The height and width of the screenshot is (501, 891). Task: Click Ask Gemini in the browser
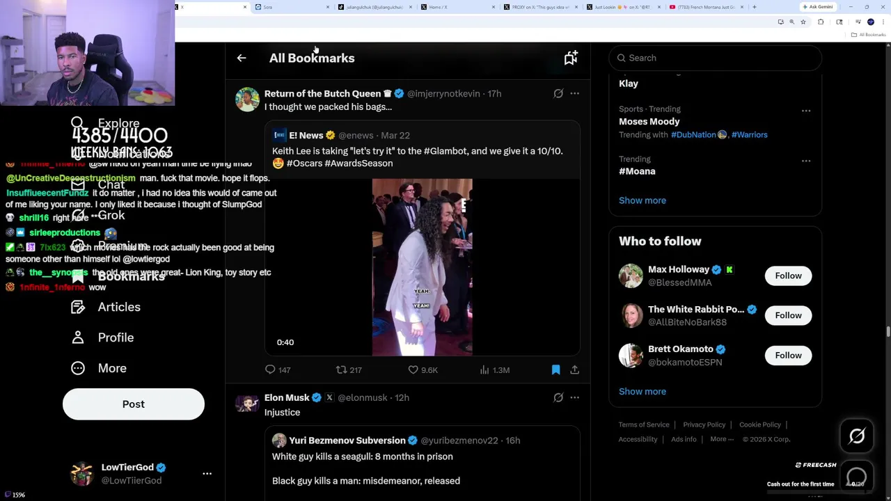[x=817, y=7]
